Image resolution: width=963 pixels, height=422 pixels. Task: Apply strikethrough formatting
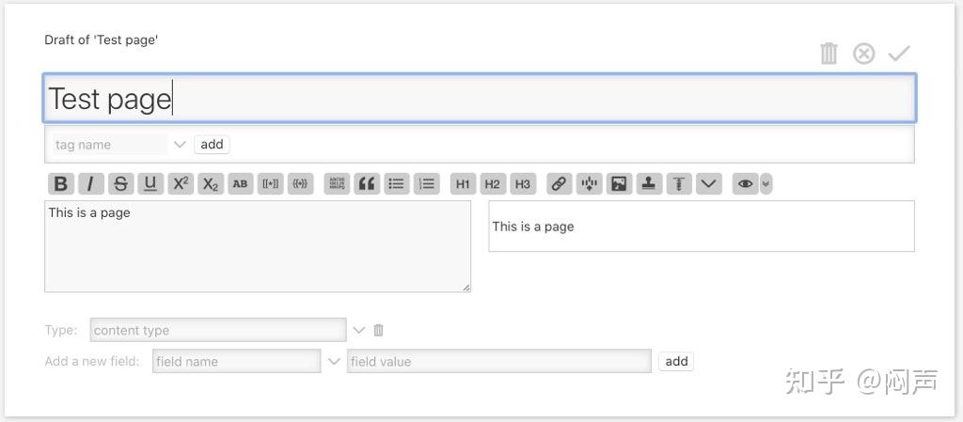click(120, 184)
